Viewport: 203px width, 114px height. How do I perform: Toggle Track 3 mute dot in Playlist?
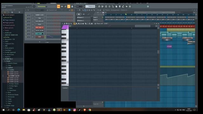[102, 17]
